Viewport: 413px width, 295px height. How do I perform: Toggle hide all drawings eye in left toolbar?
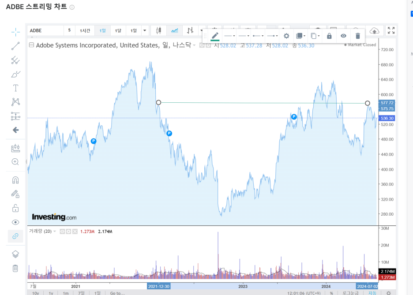15,222
